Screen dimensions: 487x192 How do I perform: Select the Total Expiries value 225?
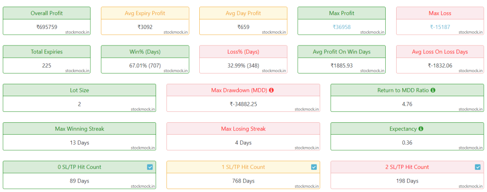coord(47,65)
